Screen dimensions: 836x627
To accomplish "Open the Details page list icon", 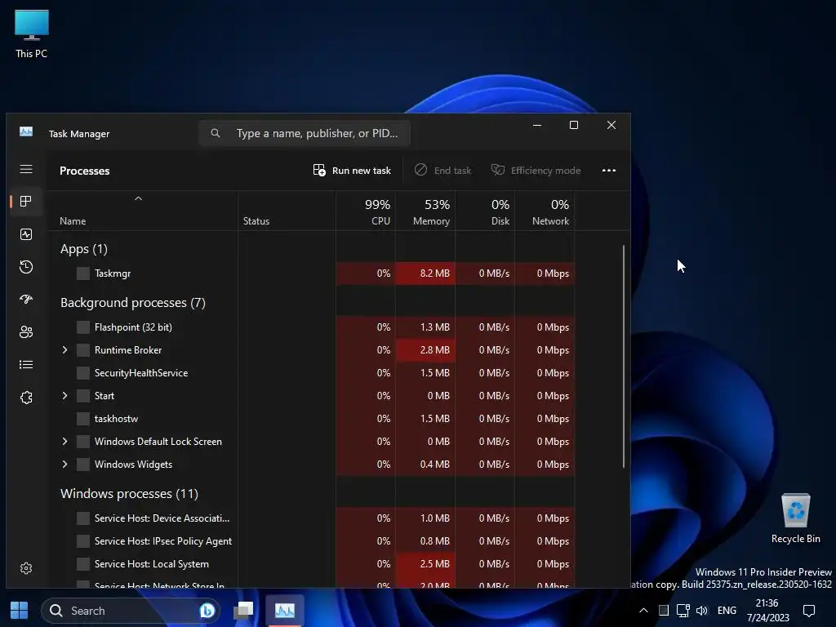I will (26, 365).
